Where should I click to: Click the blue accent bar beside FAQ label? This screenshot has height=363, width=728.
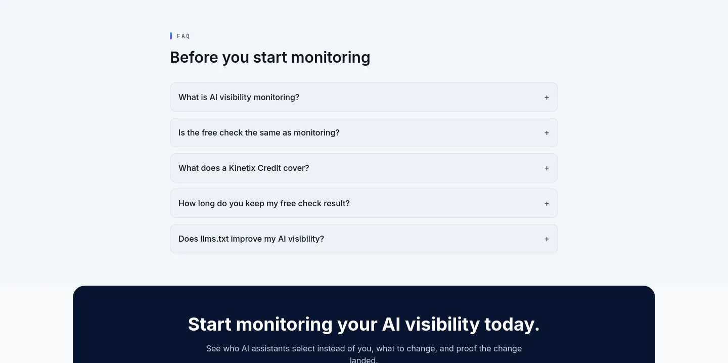click(x=171, y=36)
